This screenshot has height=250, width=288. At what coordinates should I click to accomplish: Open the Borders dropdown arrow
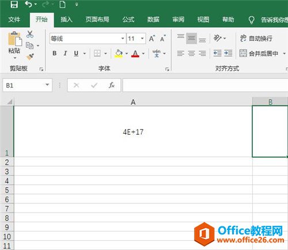click(105, 54)
